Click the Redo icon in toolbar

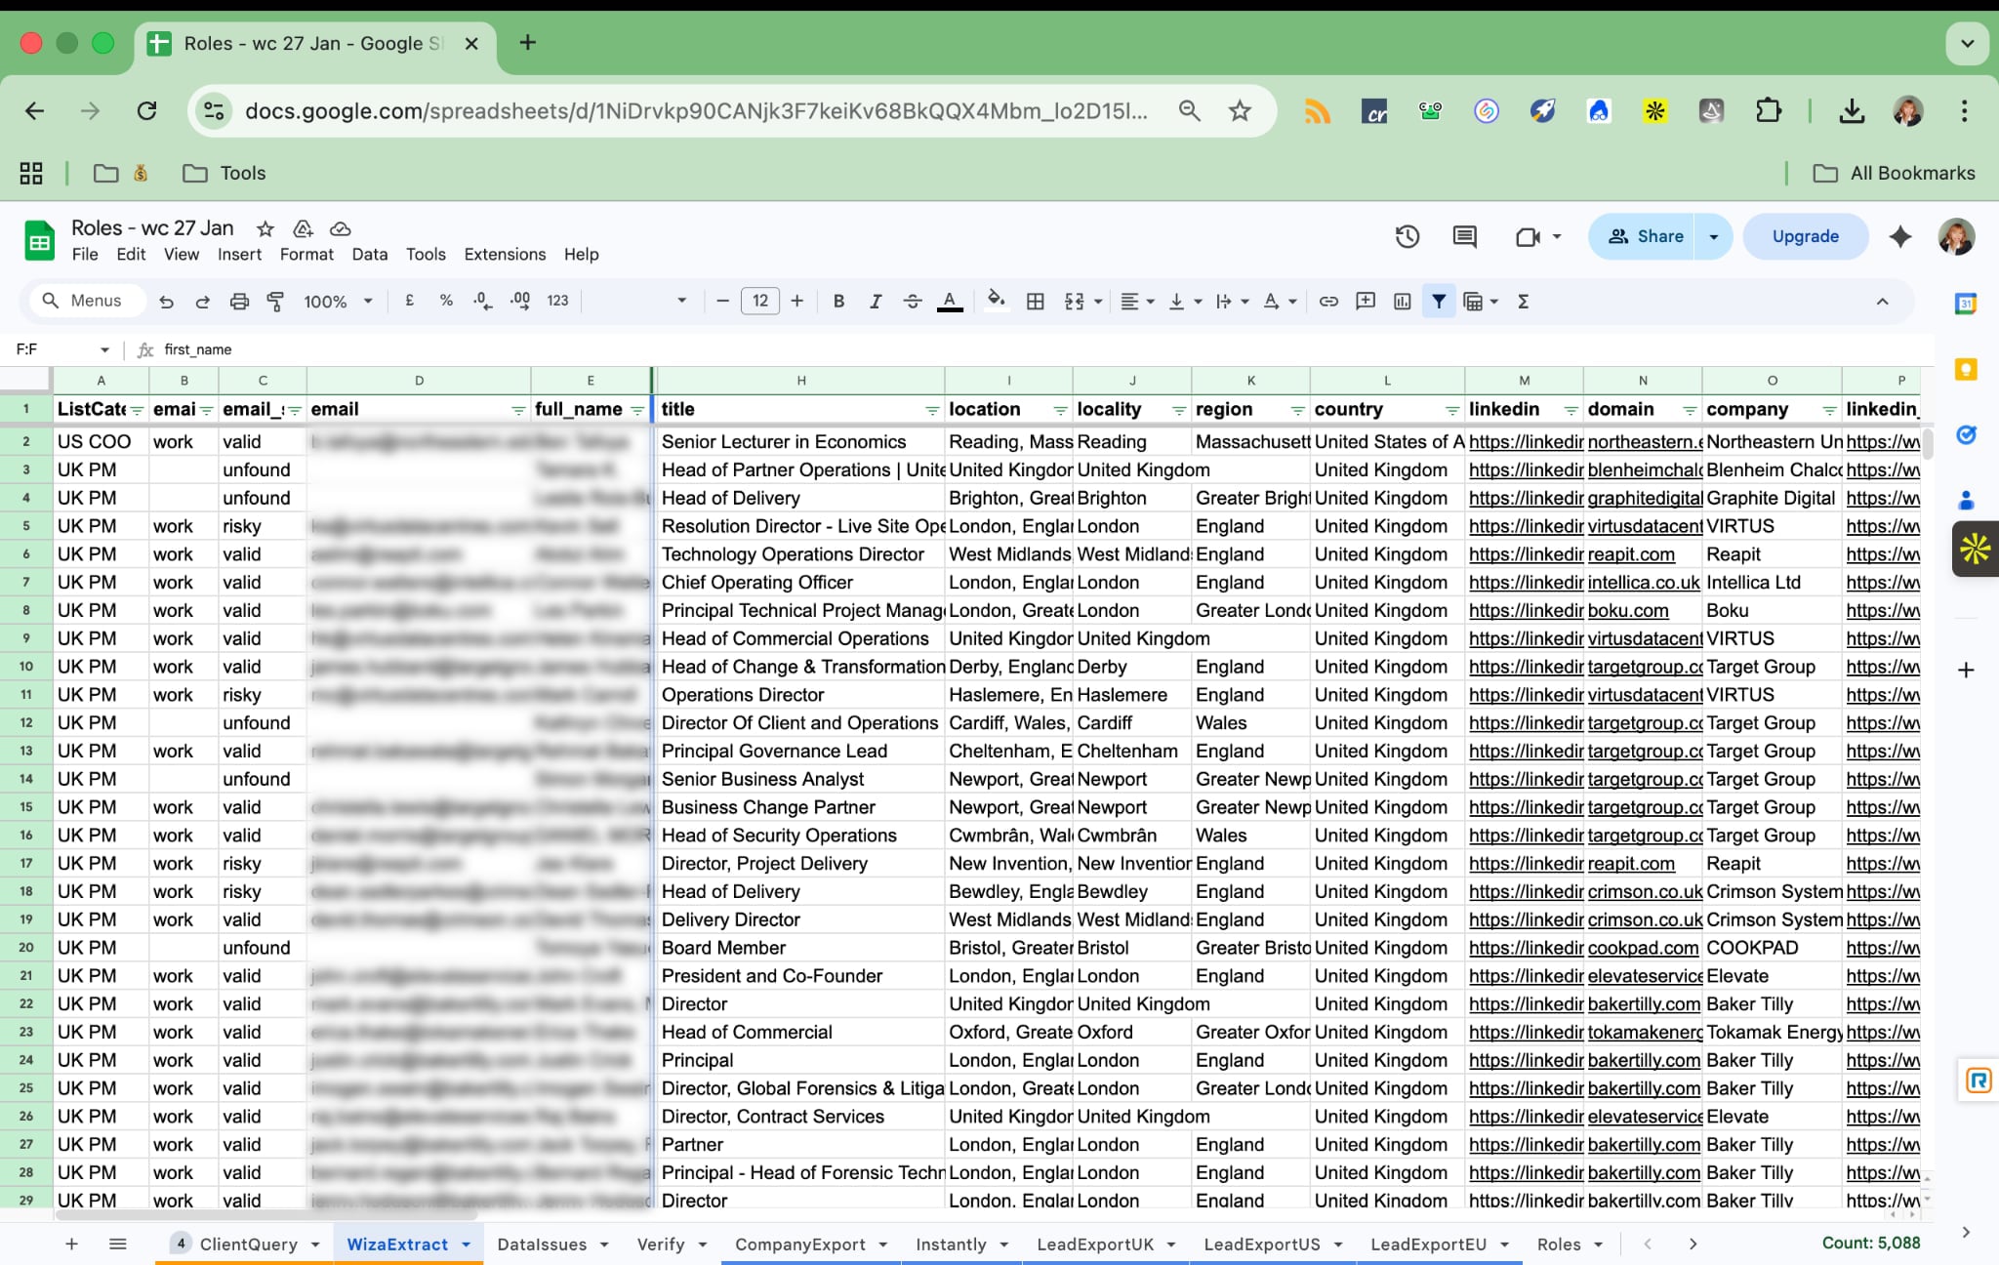[202, 302]
